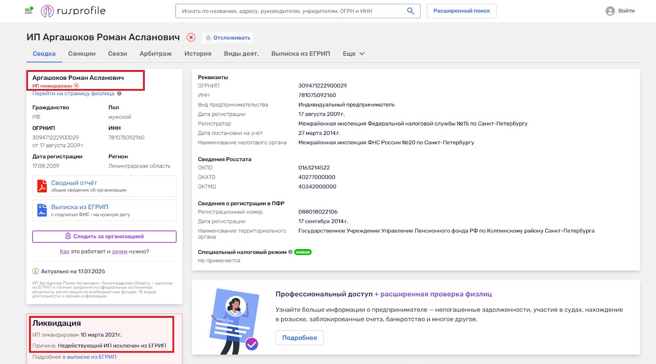Click region value Ленинградская область
656x364 pixels.
pyautogui.click(x=139, y=166)
